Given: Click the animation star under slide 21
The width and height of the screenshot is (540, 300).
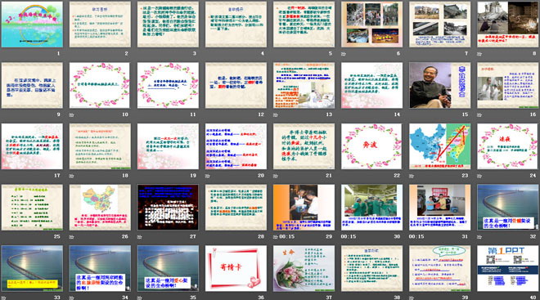Looking at the screenshot, I should [275, 176].
